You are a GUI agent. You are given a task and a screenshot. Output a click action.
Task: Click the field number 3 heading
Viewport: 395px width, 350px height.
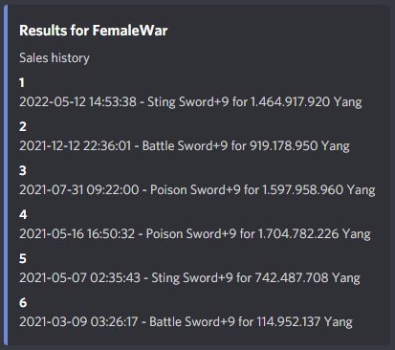[x=23, y=171]
